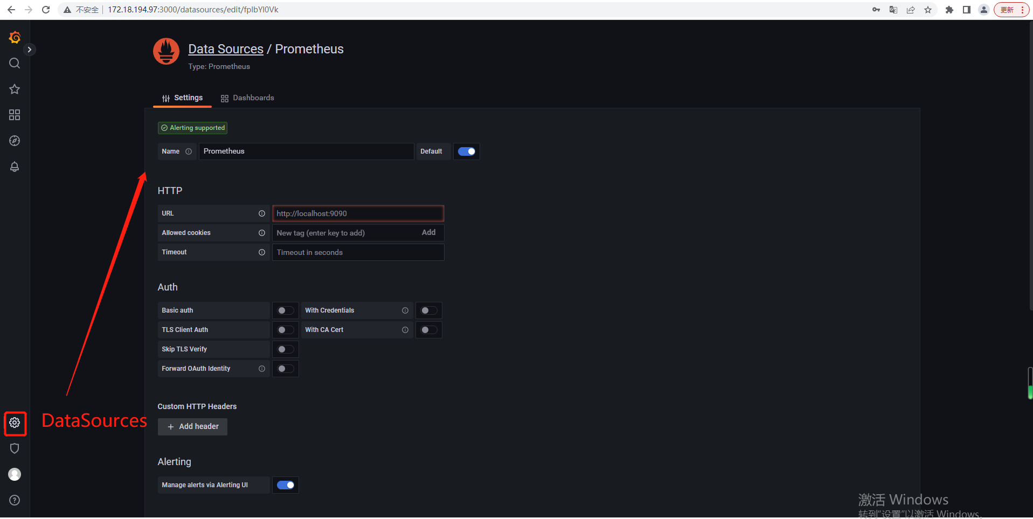Reload the browser page
Image resolution: width=1033 pixels, height=519 pixels.
coord(46,10)
